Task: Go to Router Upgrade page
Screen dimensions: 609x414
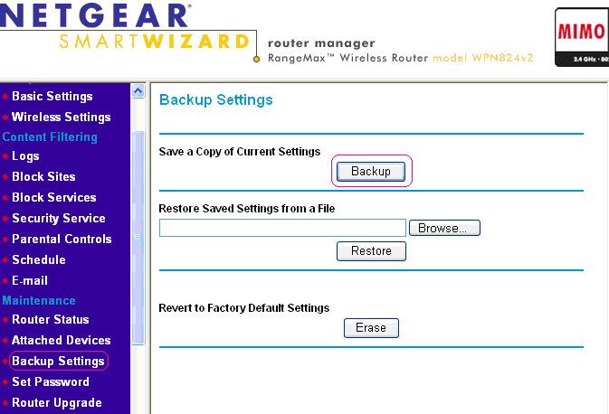Action: [x=56, y=403]
